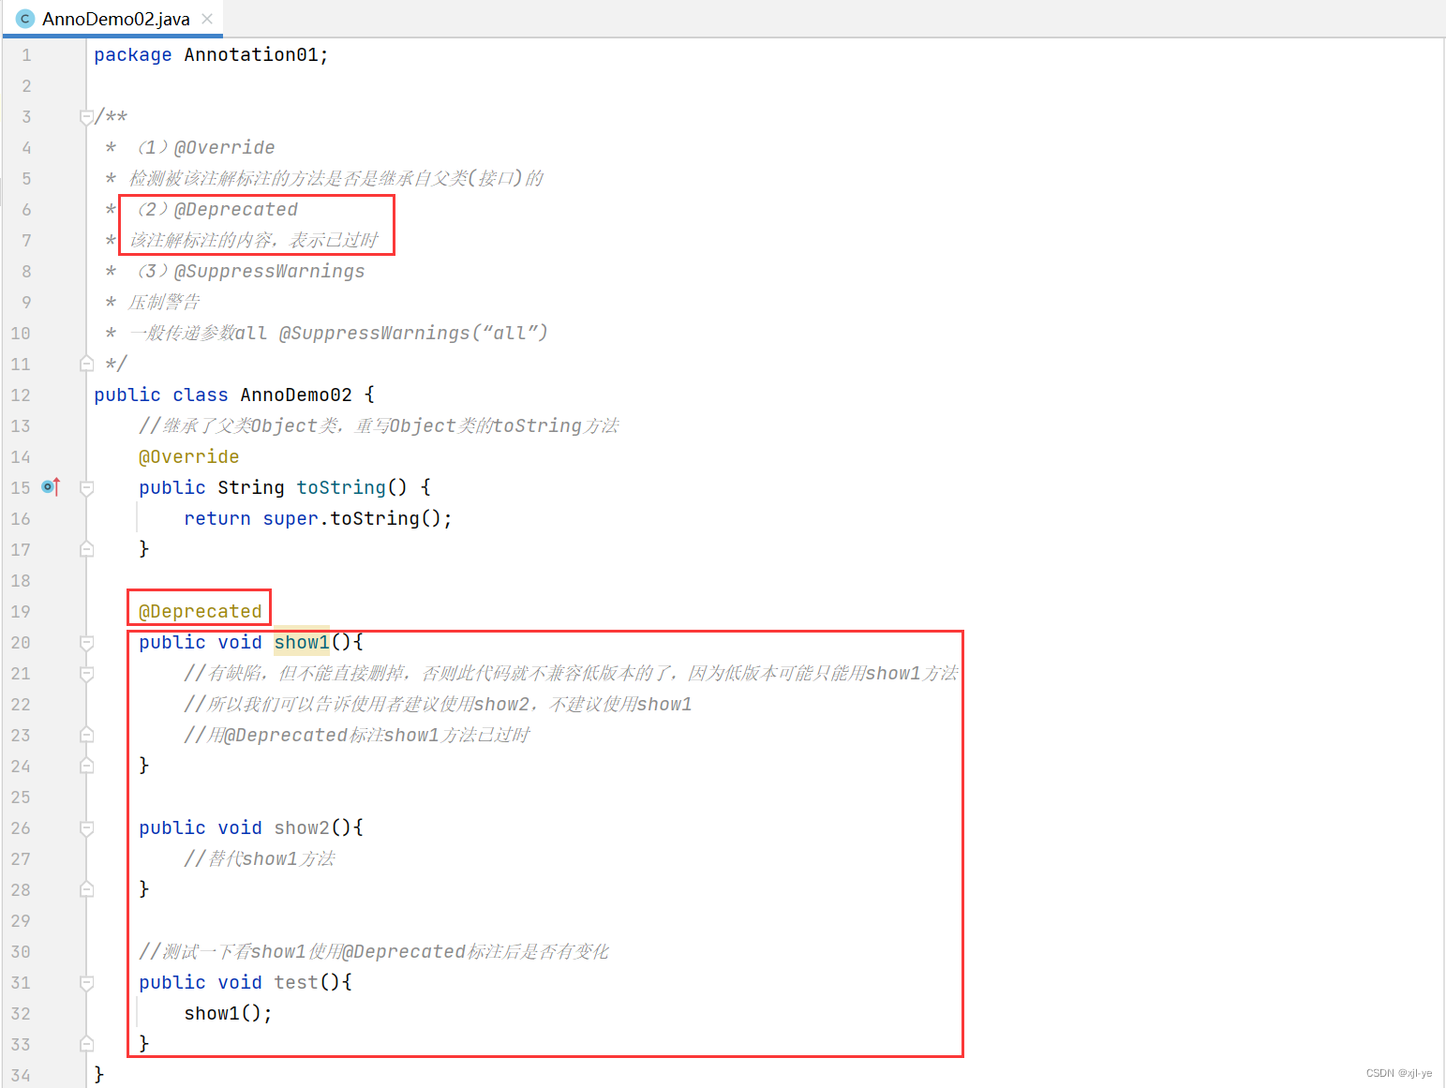This screenshot has width=1446, height=1088.
Task: Click comment '//替代show1方法' on line 27
Action: coord(260,859)
